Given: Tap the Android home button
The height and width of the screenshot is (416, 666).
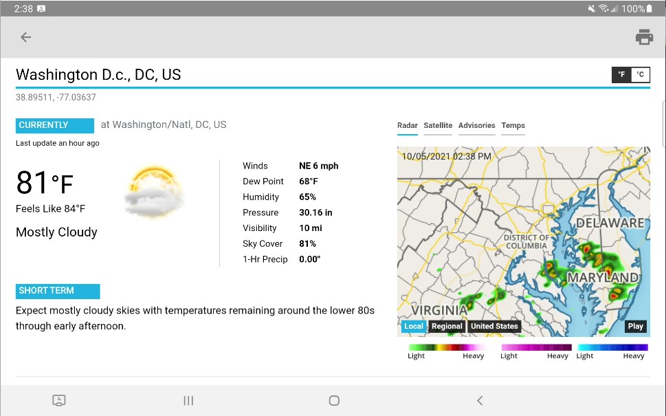Looking at the screenshot, I should click(334, 401).
